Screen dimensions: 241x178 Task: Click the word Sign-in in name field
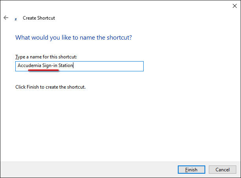(x=50, y=65)
